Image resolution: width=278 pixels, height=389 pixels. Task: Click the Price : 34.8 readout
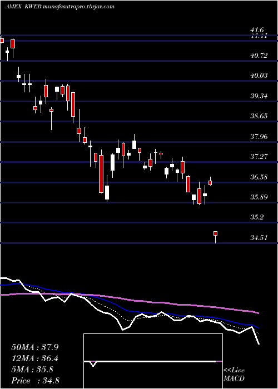pyautogui.click(x=35, y=381)
